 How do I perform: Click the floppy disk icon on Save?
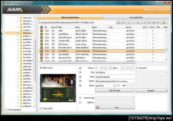click(x=97, y=107)
